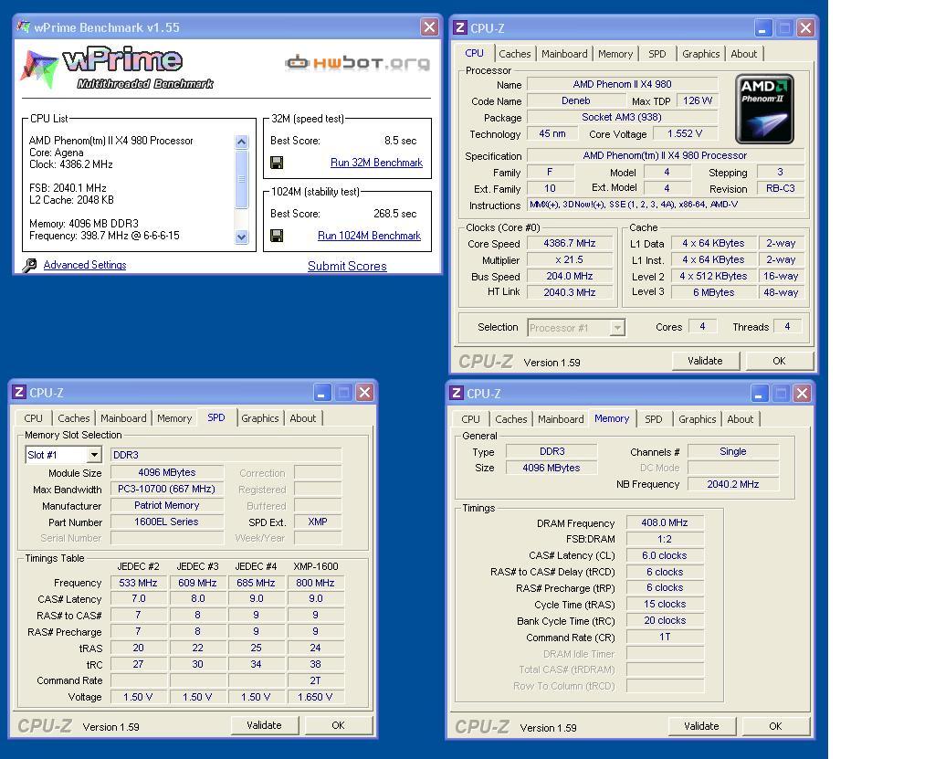
Task: Click the Part Number field 1600EL Series
Action: pos(166,522)
